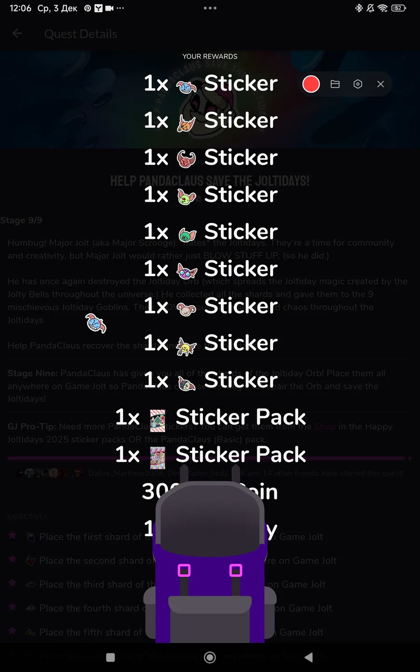Open the recorder's folder icon
The width and height of the screenshot is (420, 672).
pyautogui.click(x=335, y=84)
